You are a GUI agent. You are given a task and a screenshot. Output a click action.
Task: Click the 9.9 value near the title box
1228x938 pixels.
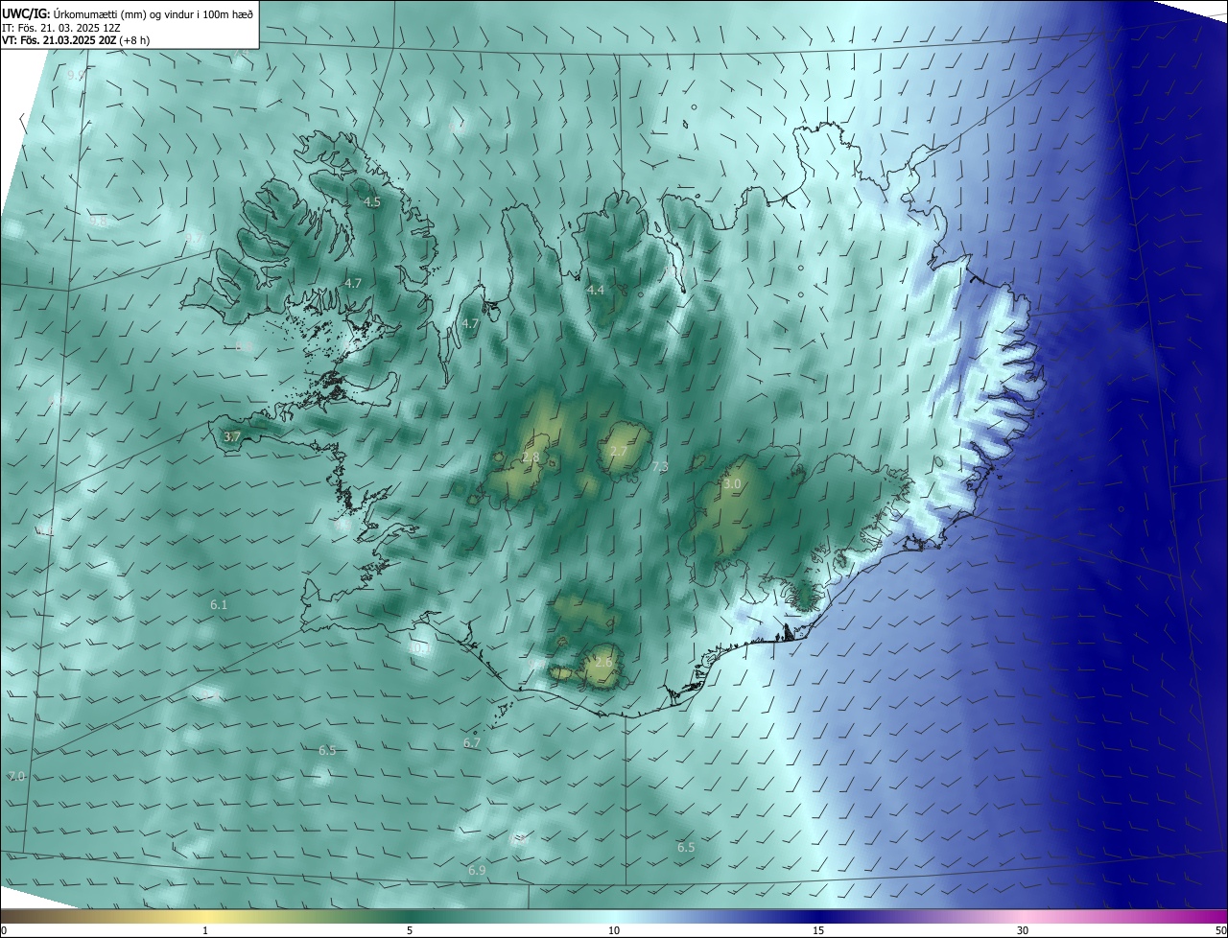[x=76, y=75]
